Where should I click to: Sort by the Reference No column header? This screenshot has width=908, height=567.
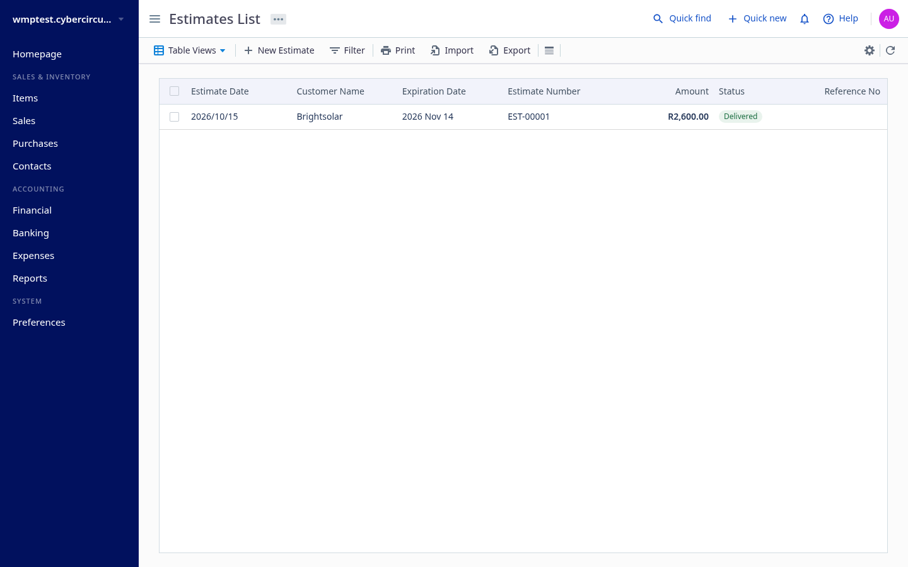point(852,91)
